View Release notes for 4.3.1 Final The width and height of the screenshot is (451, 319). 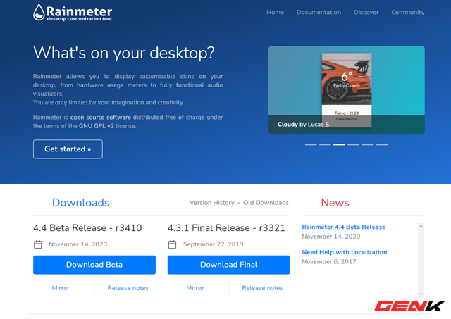(x=262, y=288)
